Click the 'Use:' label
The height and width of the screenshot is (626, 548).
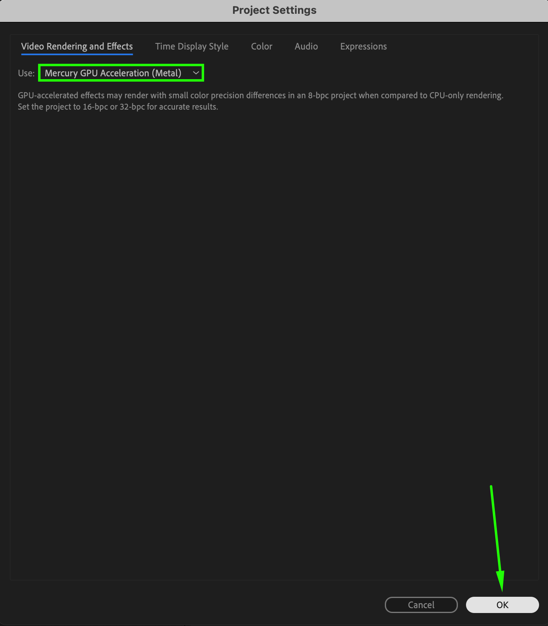26,73
